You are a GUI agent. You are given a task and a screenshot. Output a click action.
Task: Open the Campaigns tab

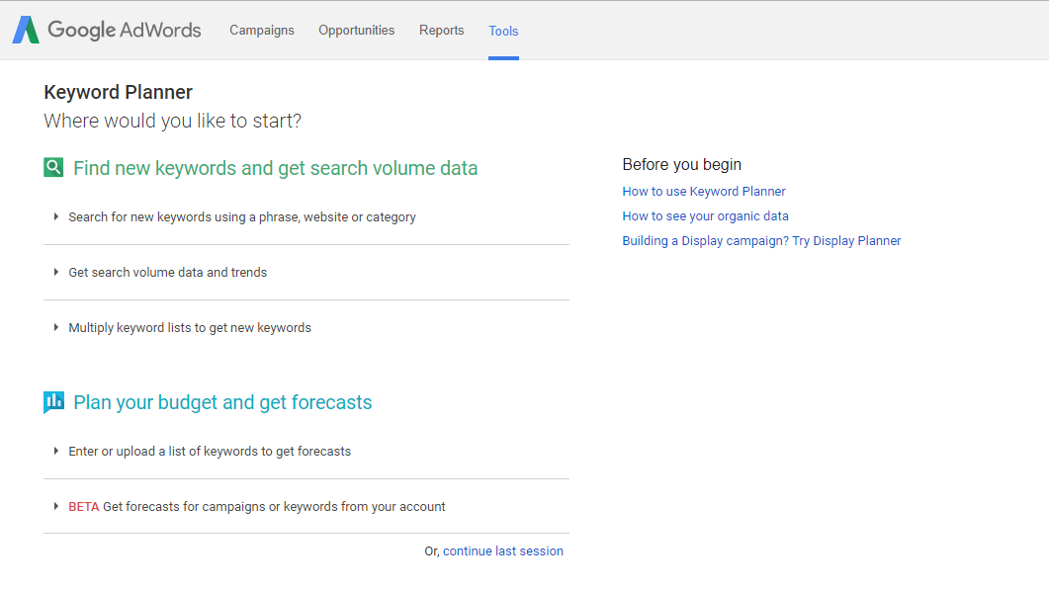point(262,30)
